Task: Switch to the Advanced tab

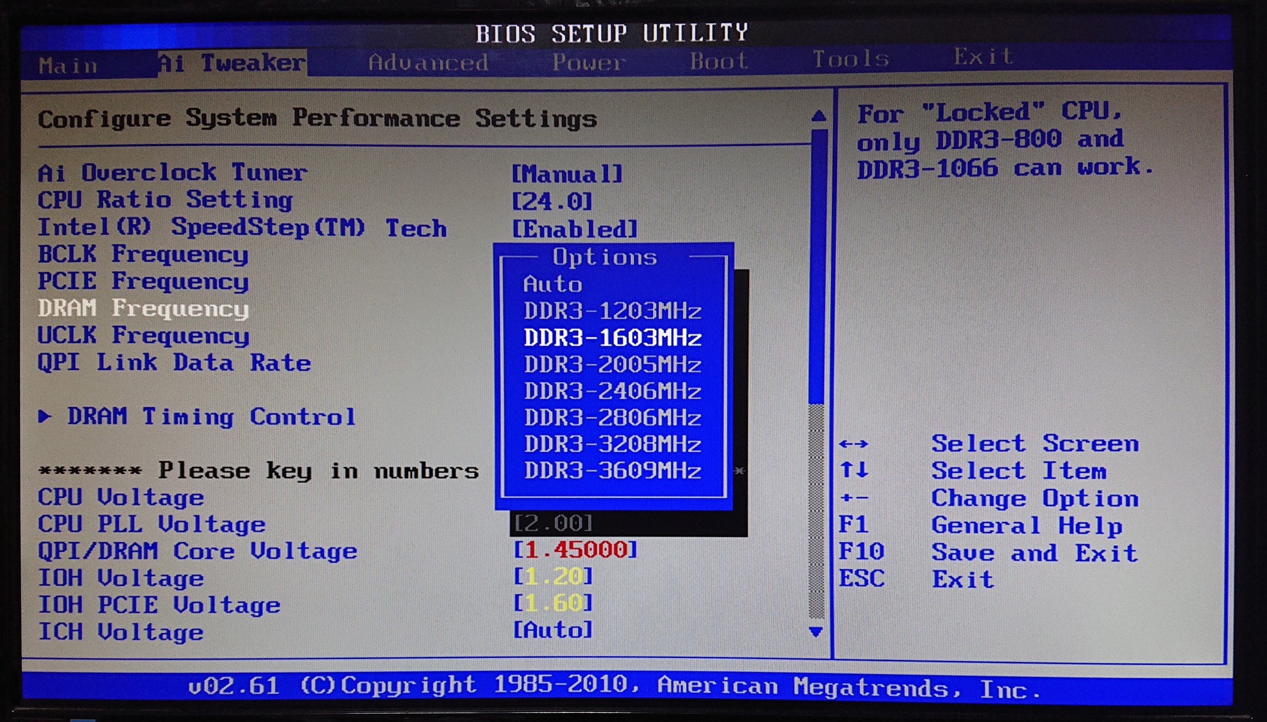Action: point(428,63)
